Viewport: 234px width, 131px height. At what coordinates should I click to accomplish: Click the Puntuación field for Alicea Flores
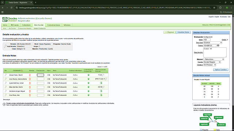41,75
